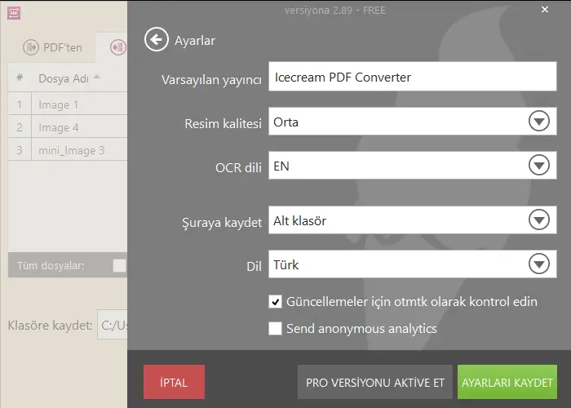This screenshot has height=408, width=571.
Task: Click the pink tab icon beside PDF'ten
Action: point(119,47)
